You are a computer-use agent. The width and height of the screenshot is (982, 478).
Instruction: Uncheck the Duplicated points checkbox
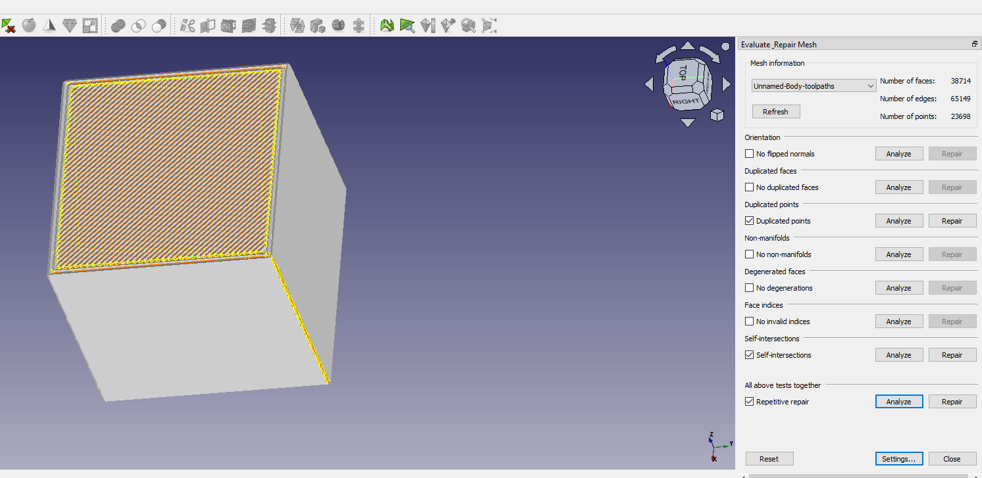pyautogui.click(x=749, y=220)
